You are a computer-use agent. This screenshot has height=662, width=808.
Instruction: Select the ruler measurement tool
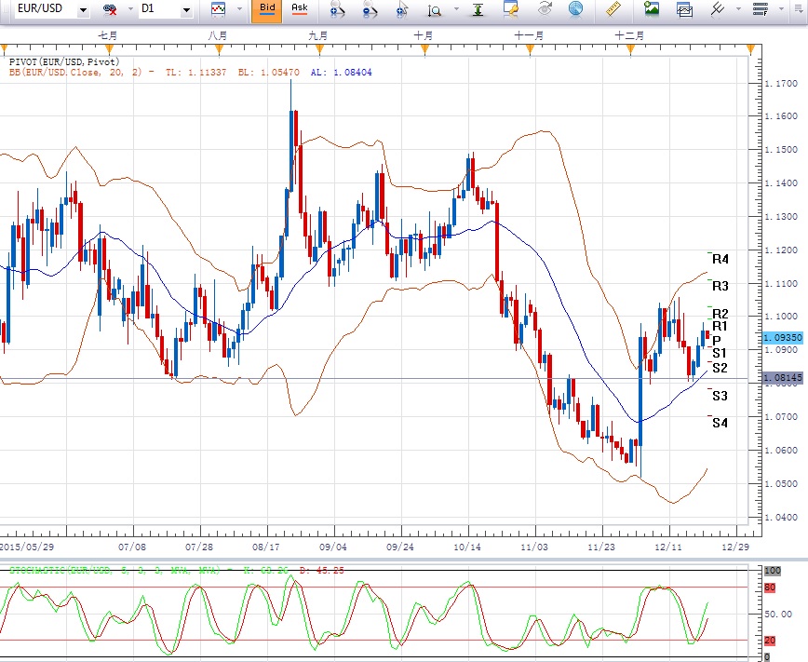click(612, 10)
